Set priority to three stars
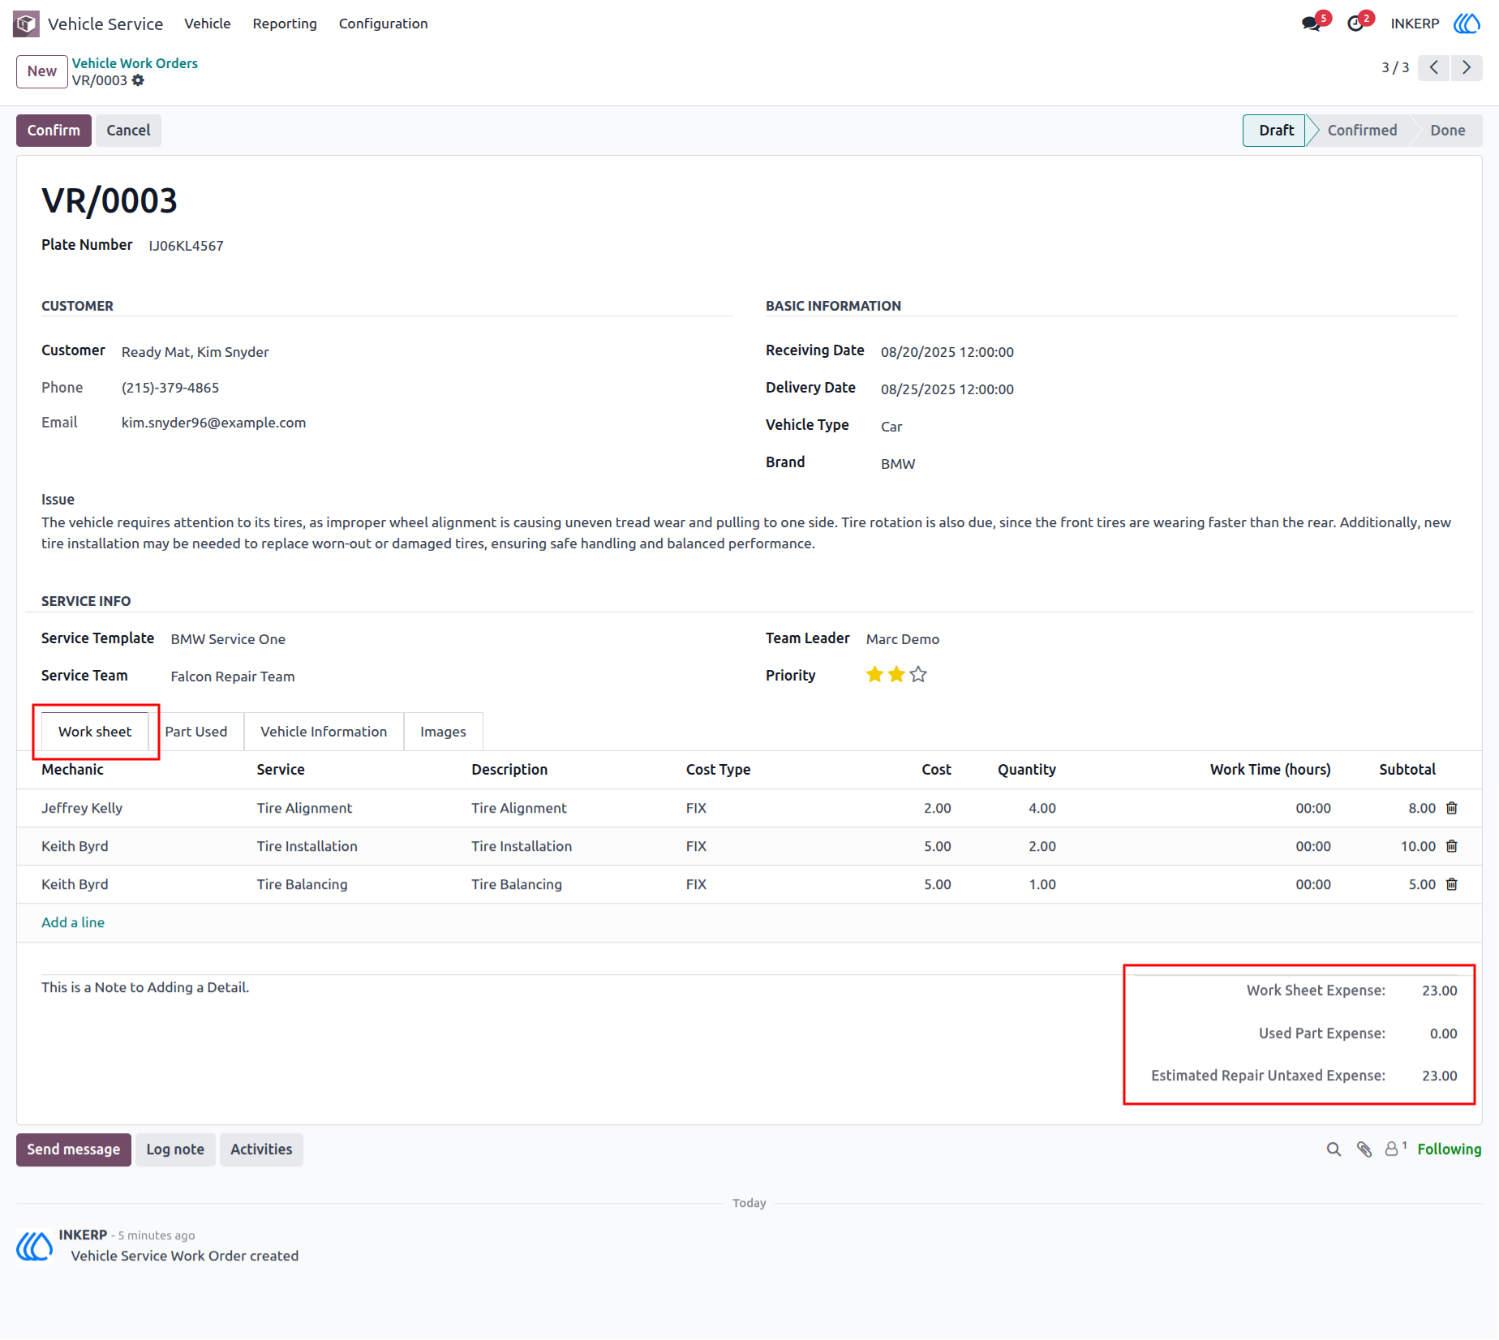1499x1340 pixels. pyautogui.click(x=918, y=675)
